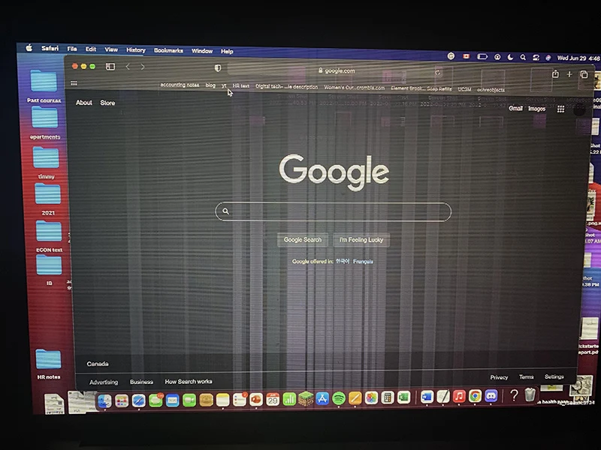
Task: Open Reminders from the dock
Action: [x=239, y=400]
